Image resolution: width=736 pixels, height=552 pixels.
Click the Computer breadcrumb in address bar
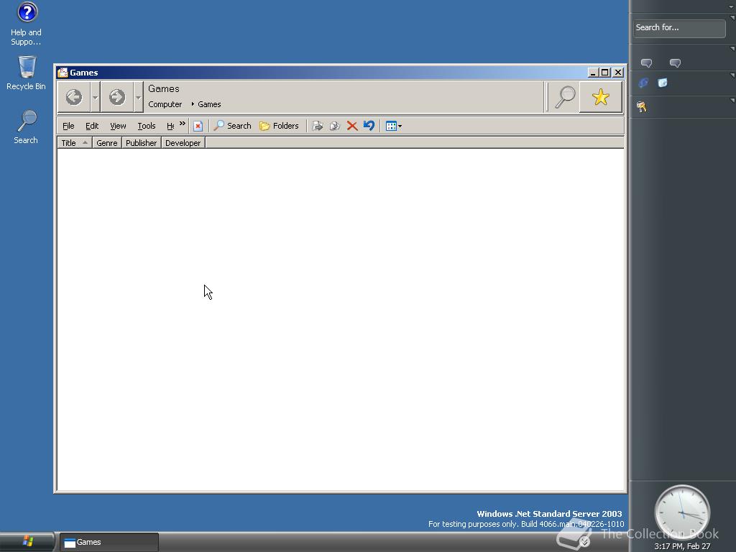point(165,104)
